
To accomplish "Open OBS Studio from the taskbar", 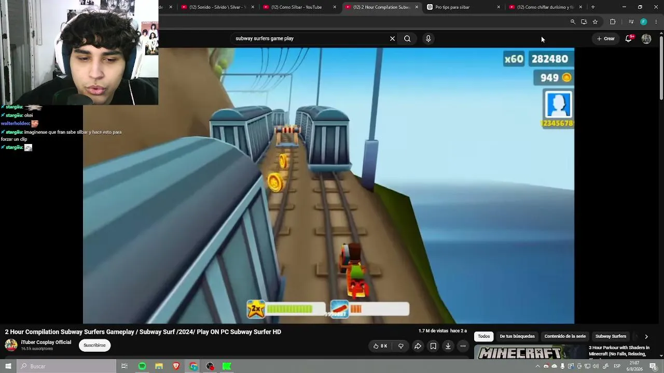I will (x=210, y=366).
